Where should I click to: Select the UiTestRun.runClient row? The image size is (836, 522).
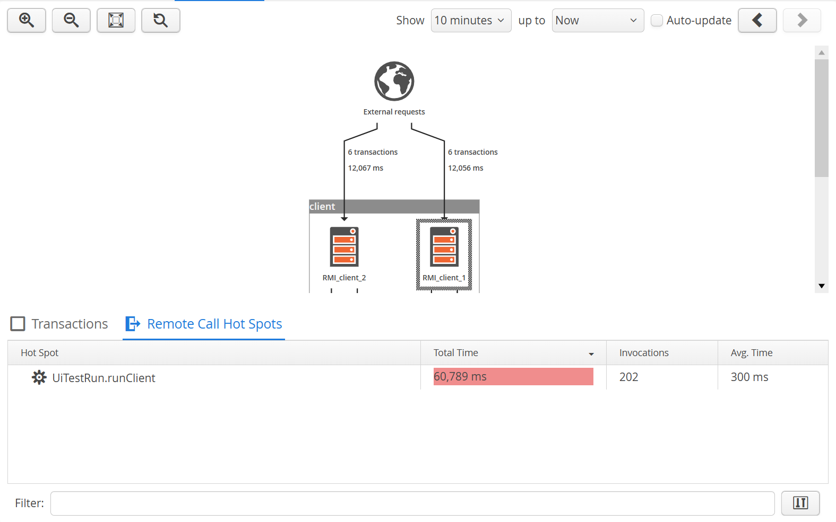pyautogui.click(x=418, y=377)
